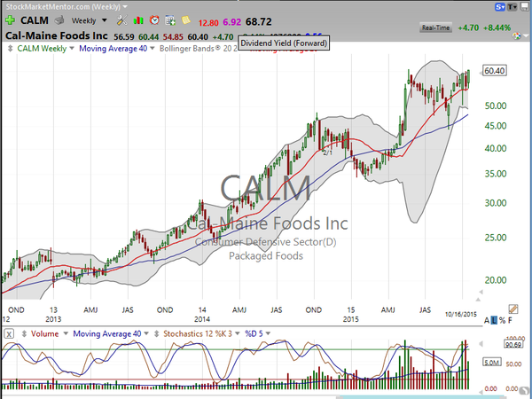532x399 pixels.
Task: Open the alarm clock alert icon
Action: point(154,20)
